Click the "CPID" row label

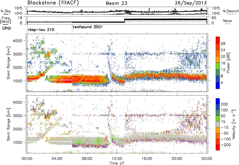pos(7,28)
